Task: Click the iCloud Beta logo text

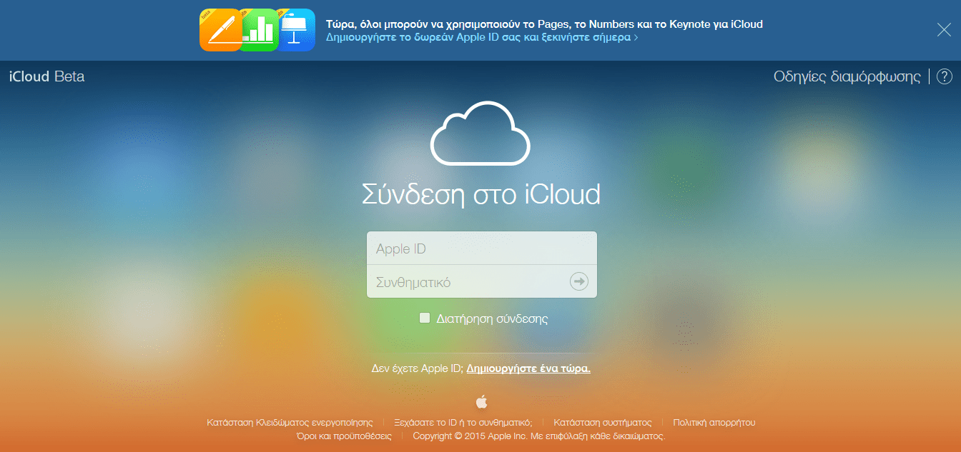Action: (x=46, y=76)
